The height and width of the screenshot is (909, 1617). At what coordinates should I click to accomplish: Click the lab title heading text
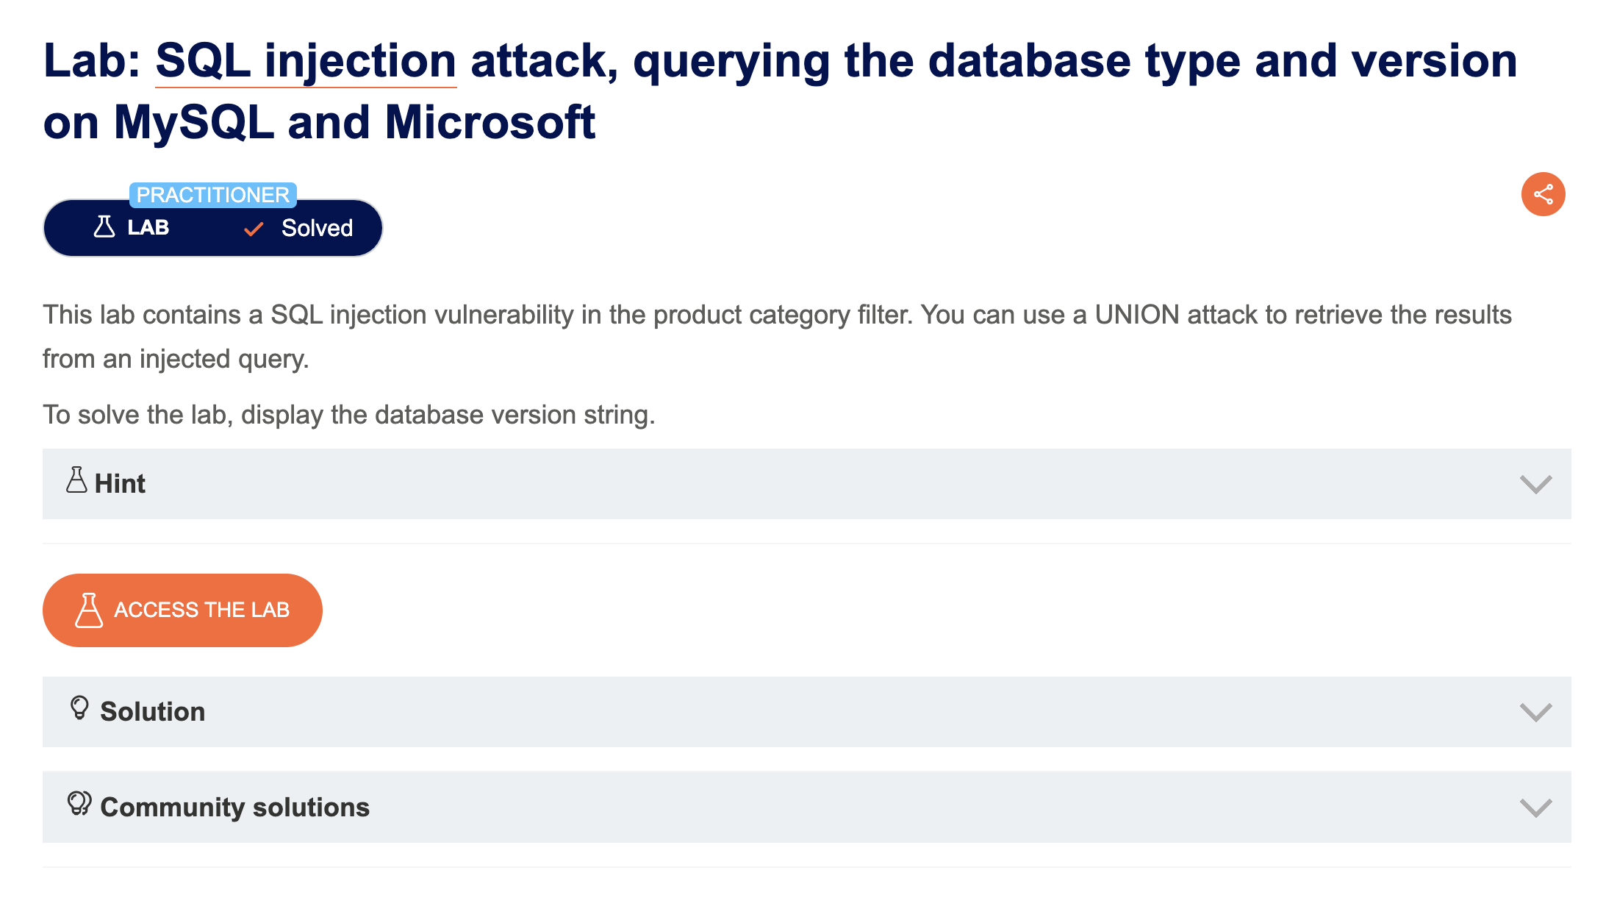tap(781, 91)
